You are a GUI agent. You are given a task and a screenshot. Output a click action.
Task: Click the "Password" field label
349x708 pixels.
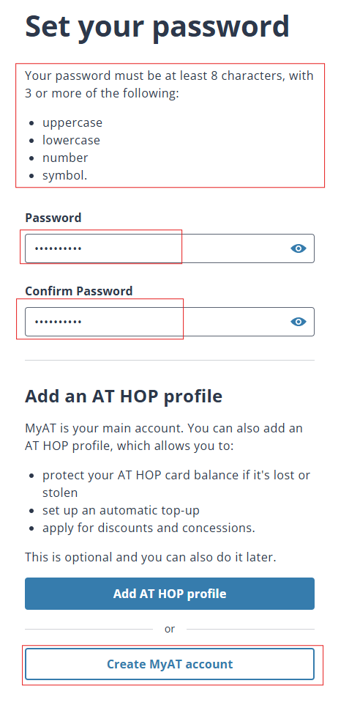[x=53, y=218]
